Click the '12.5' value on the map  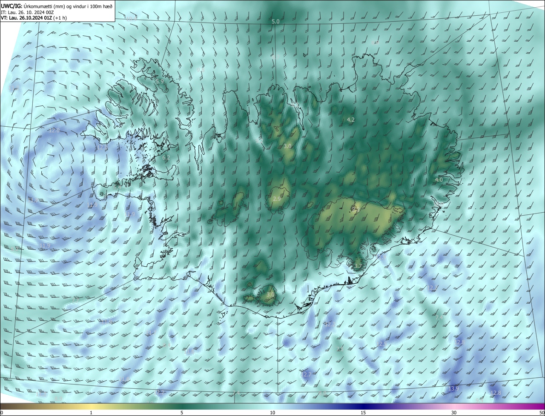point(382,344)
